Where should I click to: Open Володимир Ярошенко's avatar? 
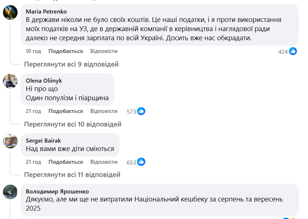pos(10,192)
